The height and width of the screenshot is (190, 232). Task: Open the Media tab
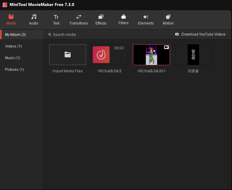click(x=11, y=20)
